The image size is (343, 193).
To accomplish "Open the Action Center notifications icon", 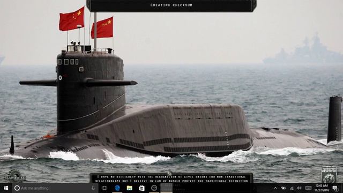I will tap(335, 188).
